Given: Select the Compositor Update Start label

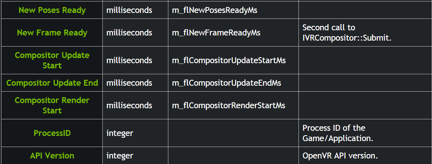Looking at the screenshot, I should point(52,60).
